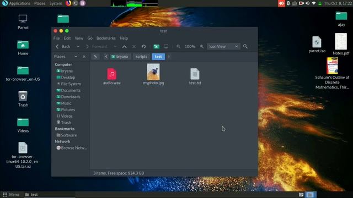Open the Places menu in top panel
Screen dimensions: 353x198
pyautogui.click(x=40, y=3)
